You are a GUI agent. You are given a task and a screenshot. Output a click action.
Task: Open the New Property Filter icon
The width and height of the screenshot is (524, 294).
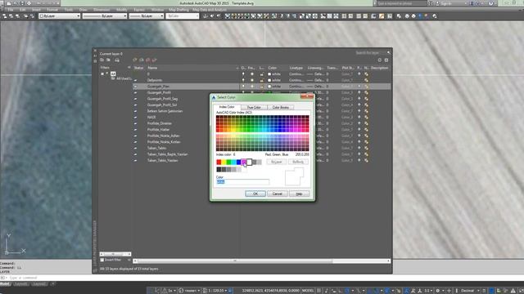coord(102,60)
